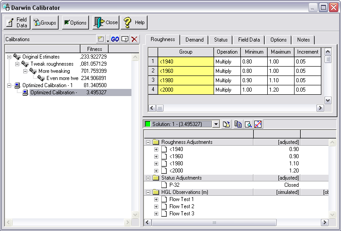The image size is (341, 231).
Task: Click the export solution folder icon
Action: pyautogui.click(x=227, y=124)
